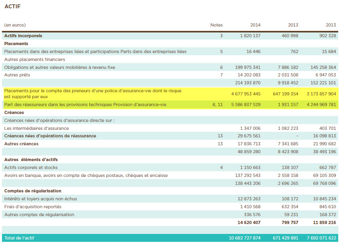
Task: Click the notes reference 8, 11
Action: click(217, 105)
